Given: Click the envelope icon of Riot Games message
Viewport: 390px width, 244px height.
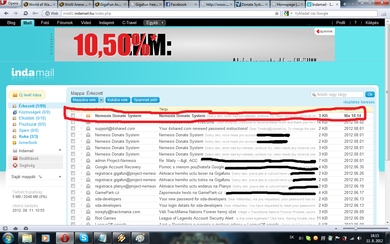Looking at the screenshot, I should point(88,218).
